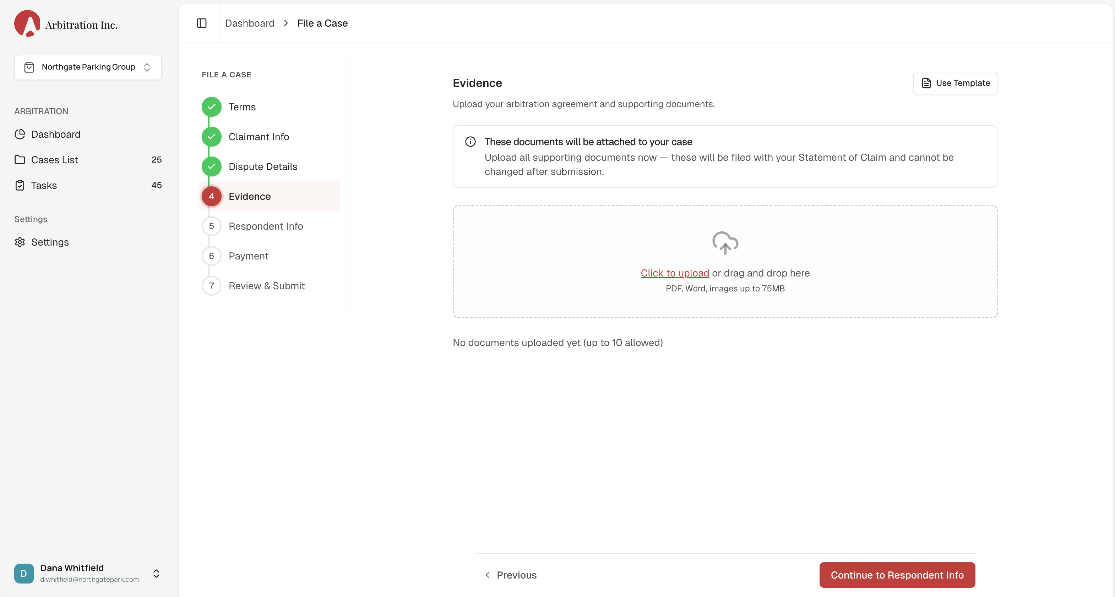Click the File a Case breadcrumb
1115x597 pixels.
[322, 23]
